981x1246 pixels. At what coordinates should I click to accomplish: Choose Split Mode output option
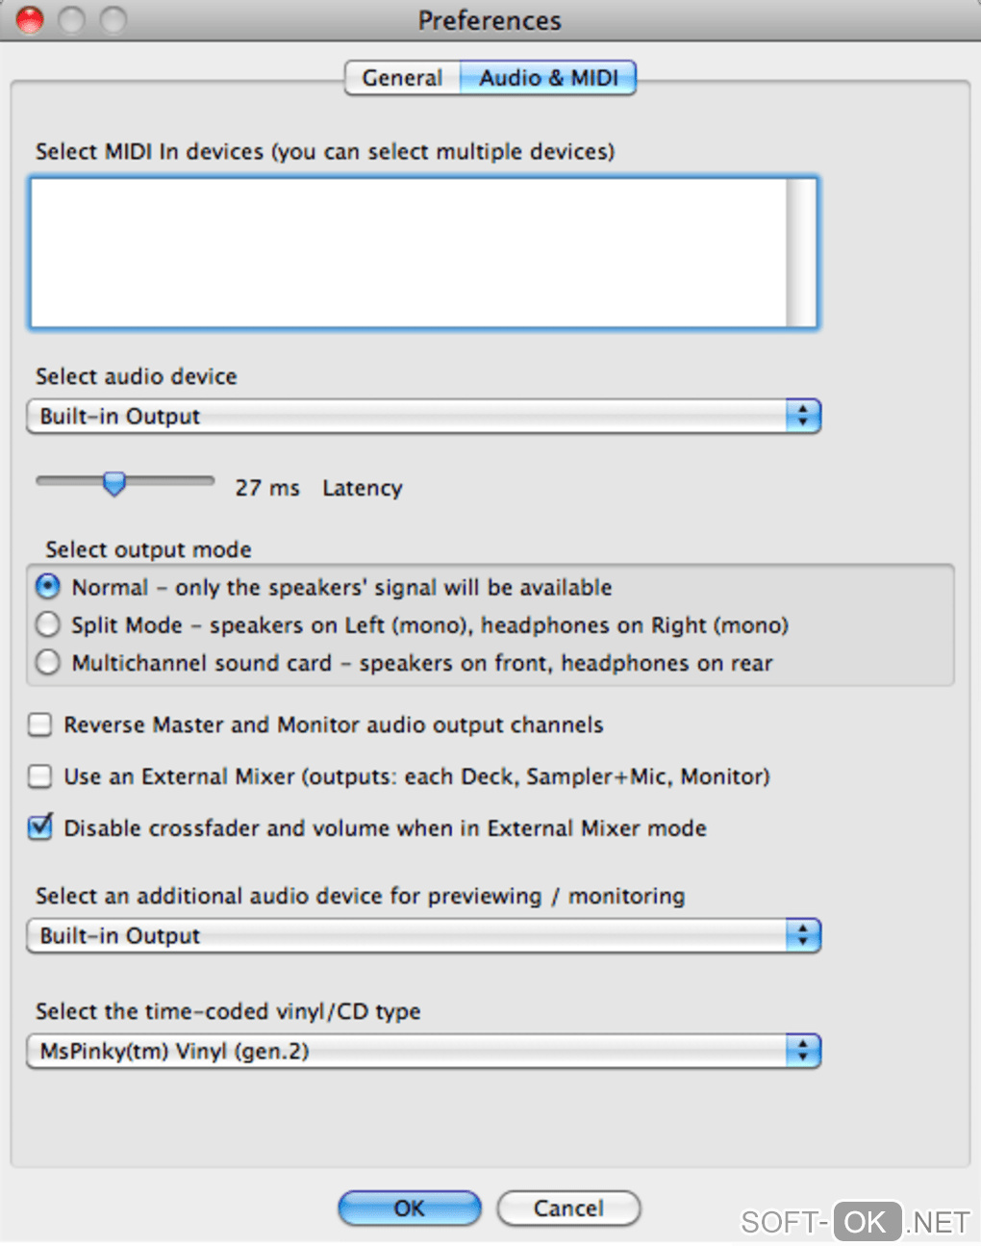[x=47, y=625]
